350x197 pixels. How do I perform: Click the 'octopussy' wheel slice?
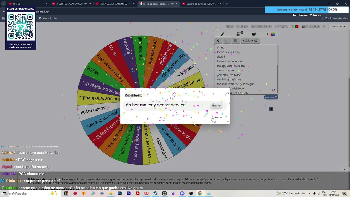coord(186,71)
